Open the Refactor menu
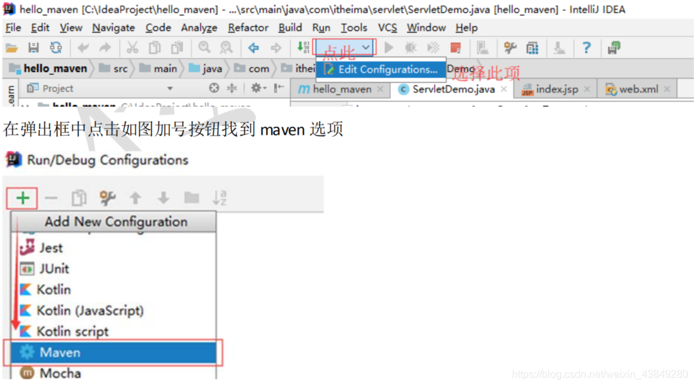The width and height of the screenshot is (694, 386). (248, 28)
